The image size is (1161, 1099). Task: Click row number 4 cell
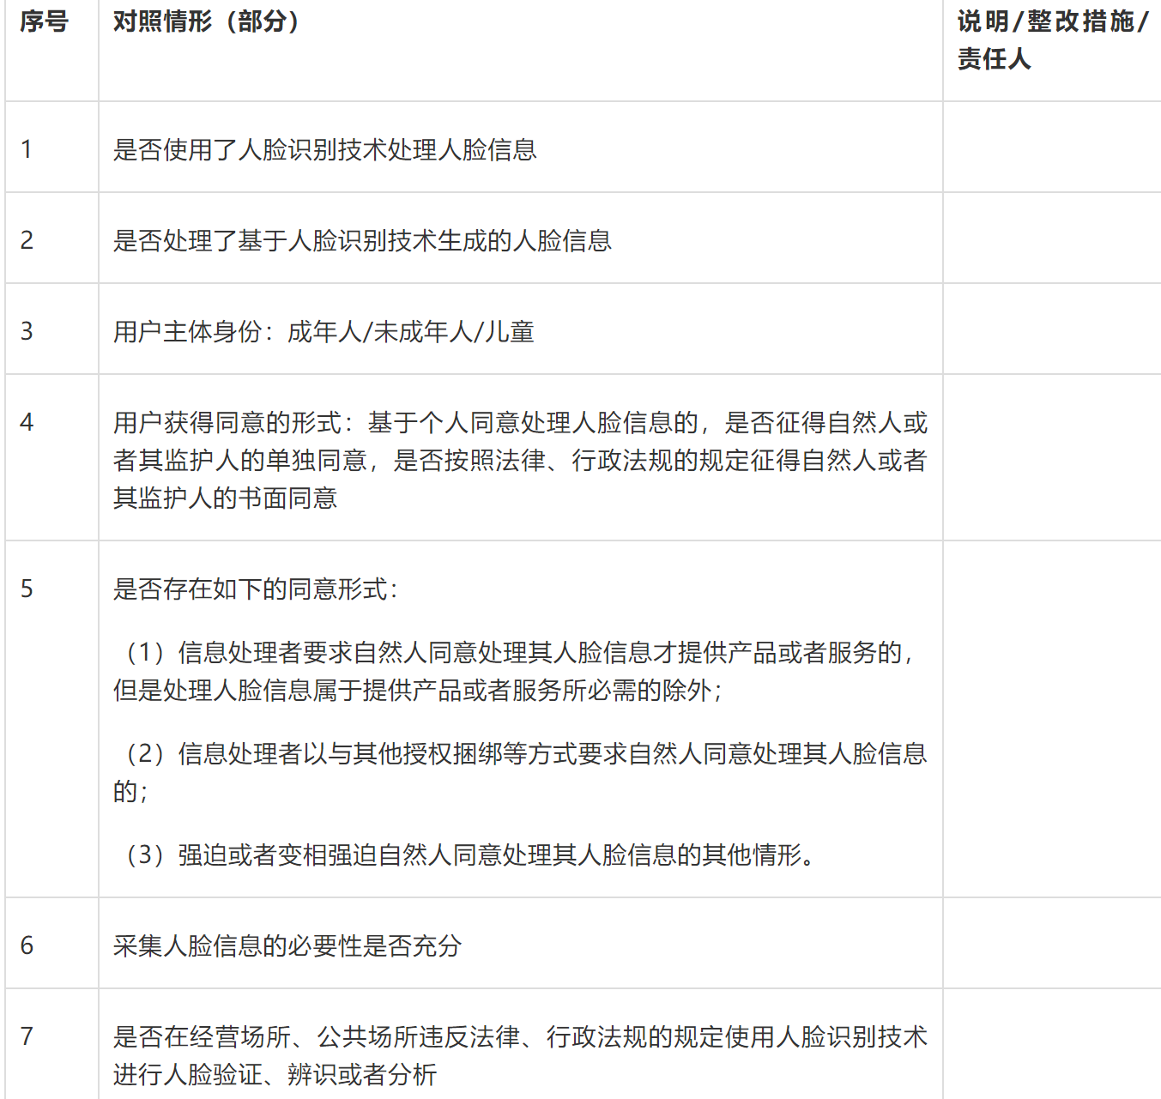tap(51, 457)
